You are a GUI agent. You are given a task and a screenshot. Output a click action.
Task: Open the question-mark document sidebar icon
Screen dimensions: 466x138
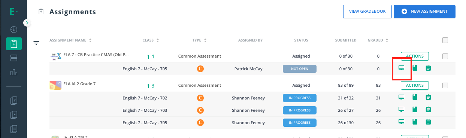[x=13, y=100]
